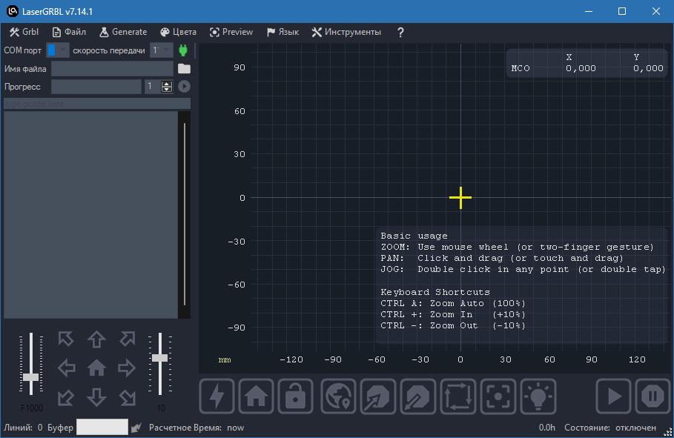Jog up with the up arrow
The width and height of the screenshot is (674, 438).
[96, 339]
